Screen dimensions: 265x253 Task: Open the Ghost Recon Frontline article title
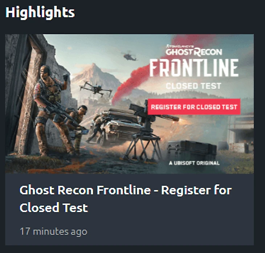click(125, 199)
